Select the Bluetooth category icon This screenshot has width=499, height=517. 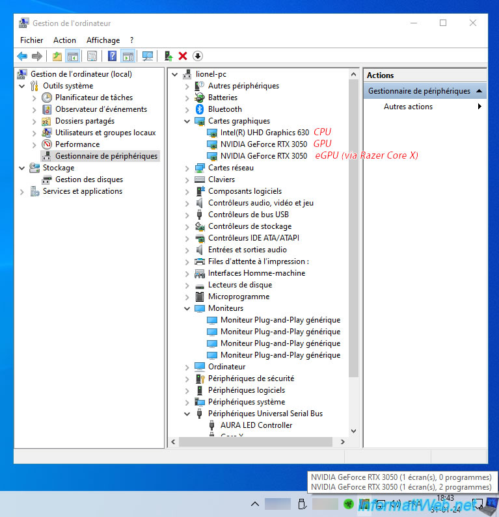(200, 109)
